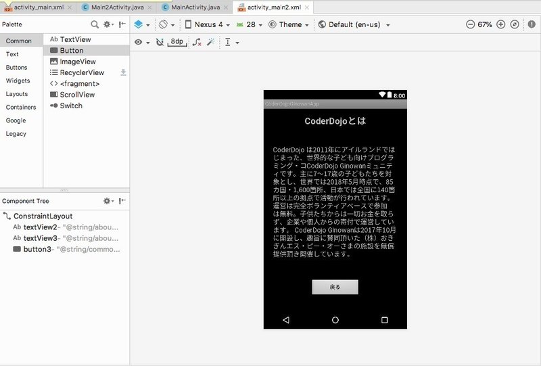Select button3 in Component Tree
The height and width of the screenshot is (366, 541).
pyautogui.click(x=65, y=249)
